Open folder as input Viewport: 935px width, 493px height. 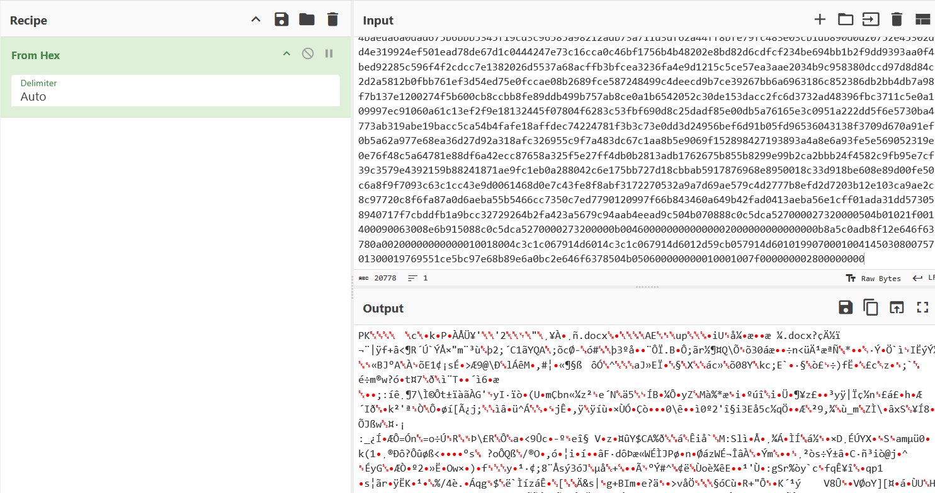[x=846, y=19]
